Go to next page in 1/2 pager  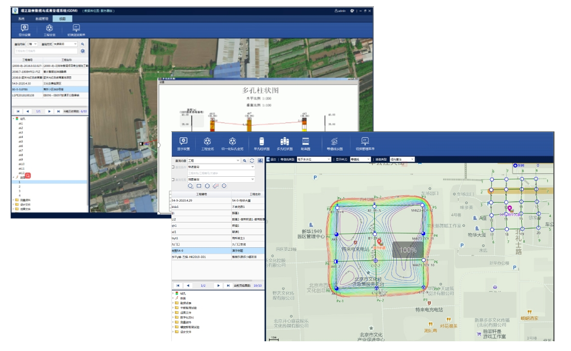(219, 286)
